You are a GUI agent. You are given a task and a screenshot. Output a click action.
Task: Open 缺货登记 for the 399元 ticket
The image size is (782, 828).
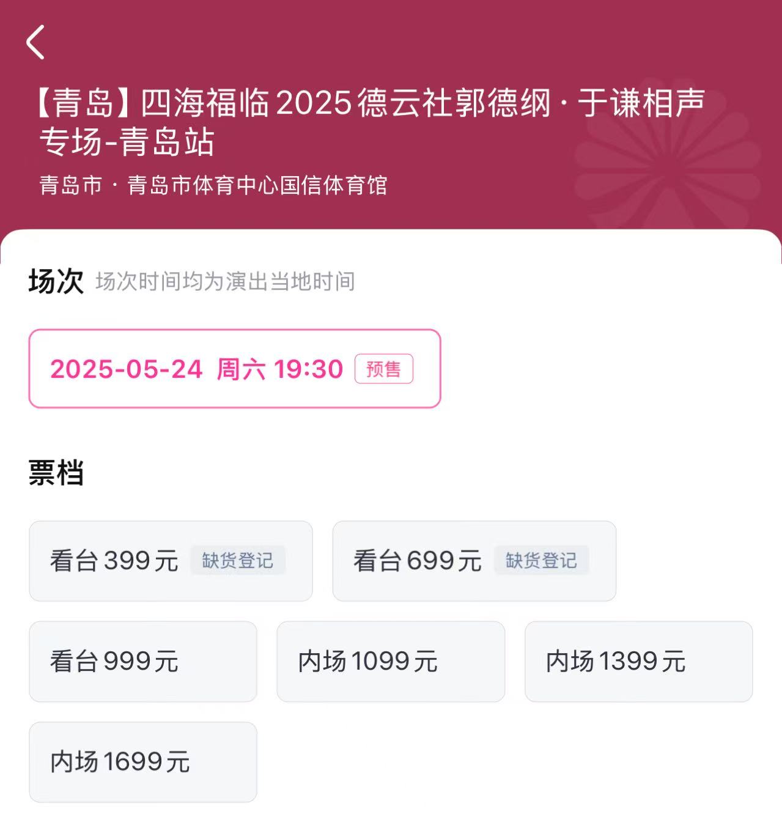[x=237, y=560]
